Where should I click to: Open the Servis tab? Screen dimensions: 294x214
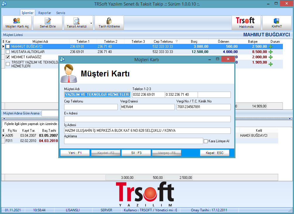click(61, 13)
